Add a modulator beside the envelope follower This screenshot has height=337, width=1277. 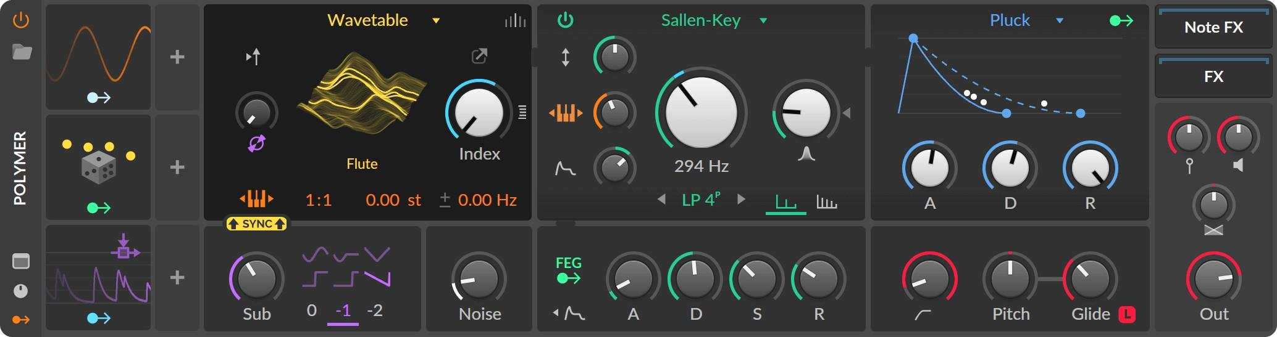(x=177, y=277)
